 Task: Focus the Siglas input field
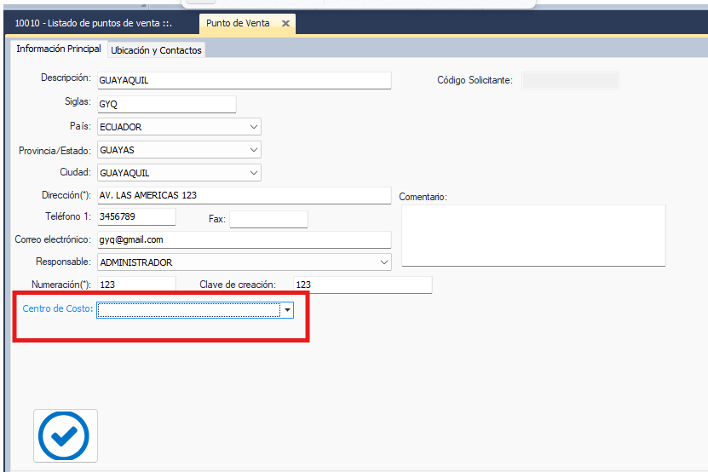[166, 104]
